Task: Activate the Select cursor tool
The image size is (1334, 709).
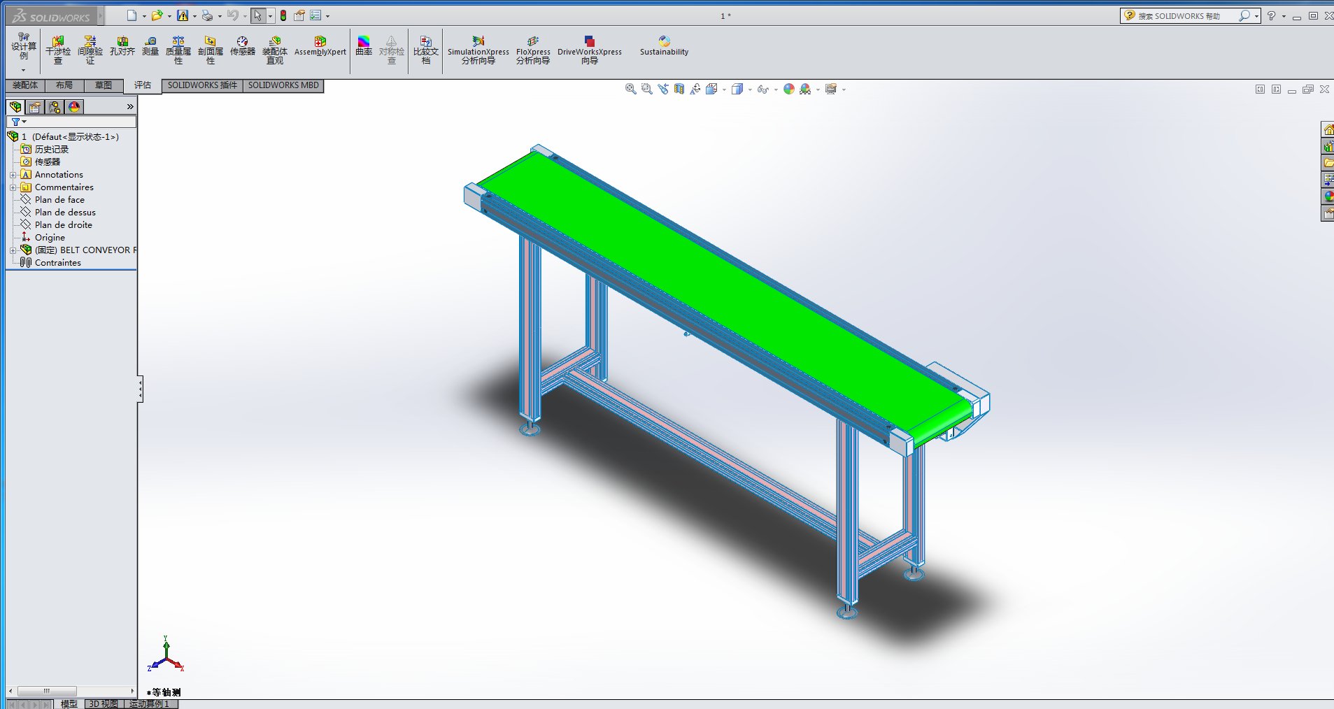Action: (258, 15)
